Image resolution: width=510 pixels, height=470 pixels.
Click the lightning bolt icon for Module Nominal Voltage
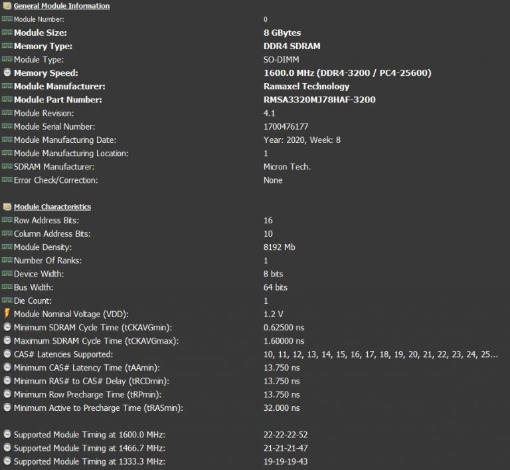[7, 314]
